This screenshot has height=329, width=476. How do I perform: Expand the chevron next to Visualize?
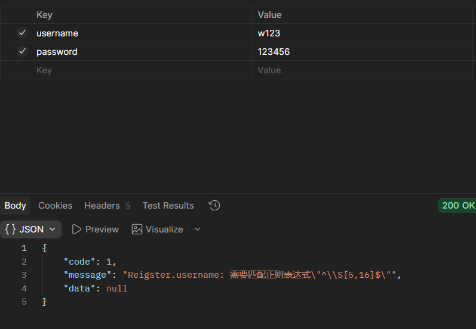pos(197,229)
